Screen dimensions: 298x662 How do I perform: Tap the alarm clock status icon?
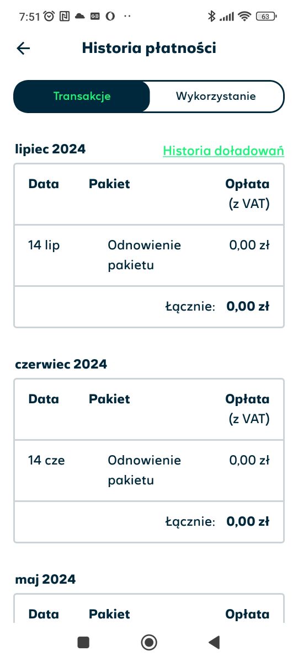point(49,17)
